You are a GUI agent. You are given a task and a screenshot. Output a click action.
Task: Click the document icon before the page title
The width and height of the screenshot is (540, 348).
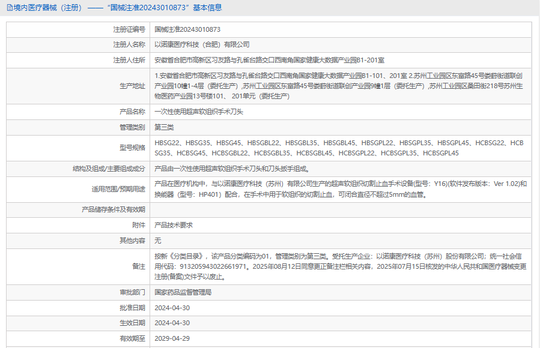click(10, 8)
